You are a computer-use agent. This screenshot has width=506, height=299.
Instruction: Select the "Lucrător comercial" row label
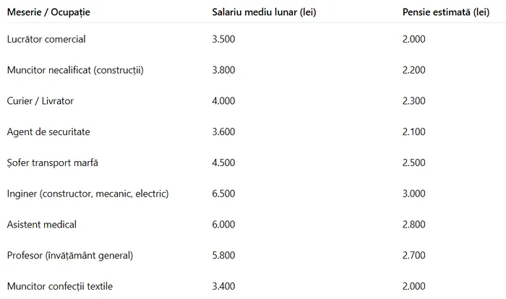pos(46,39)
